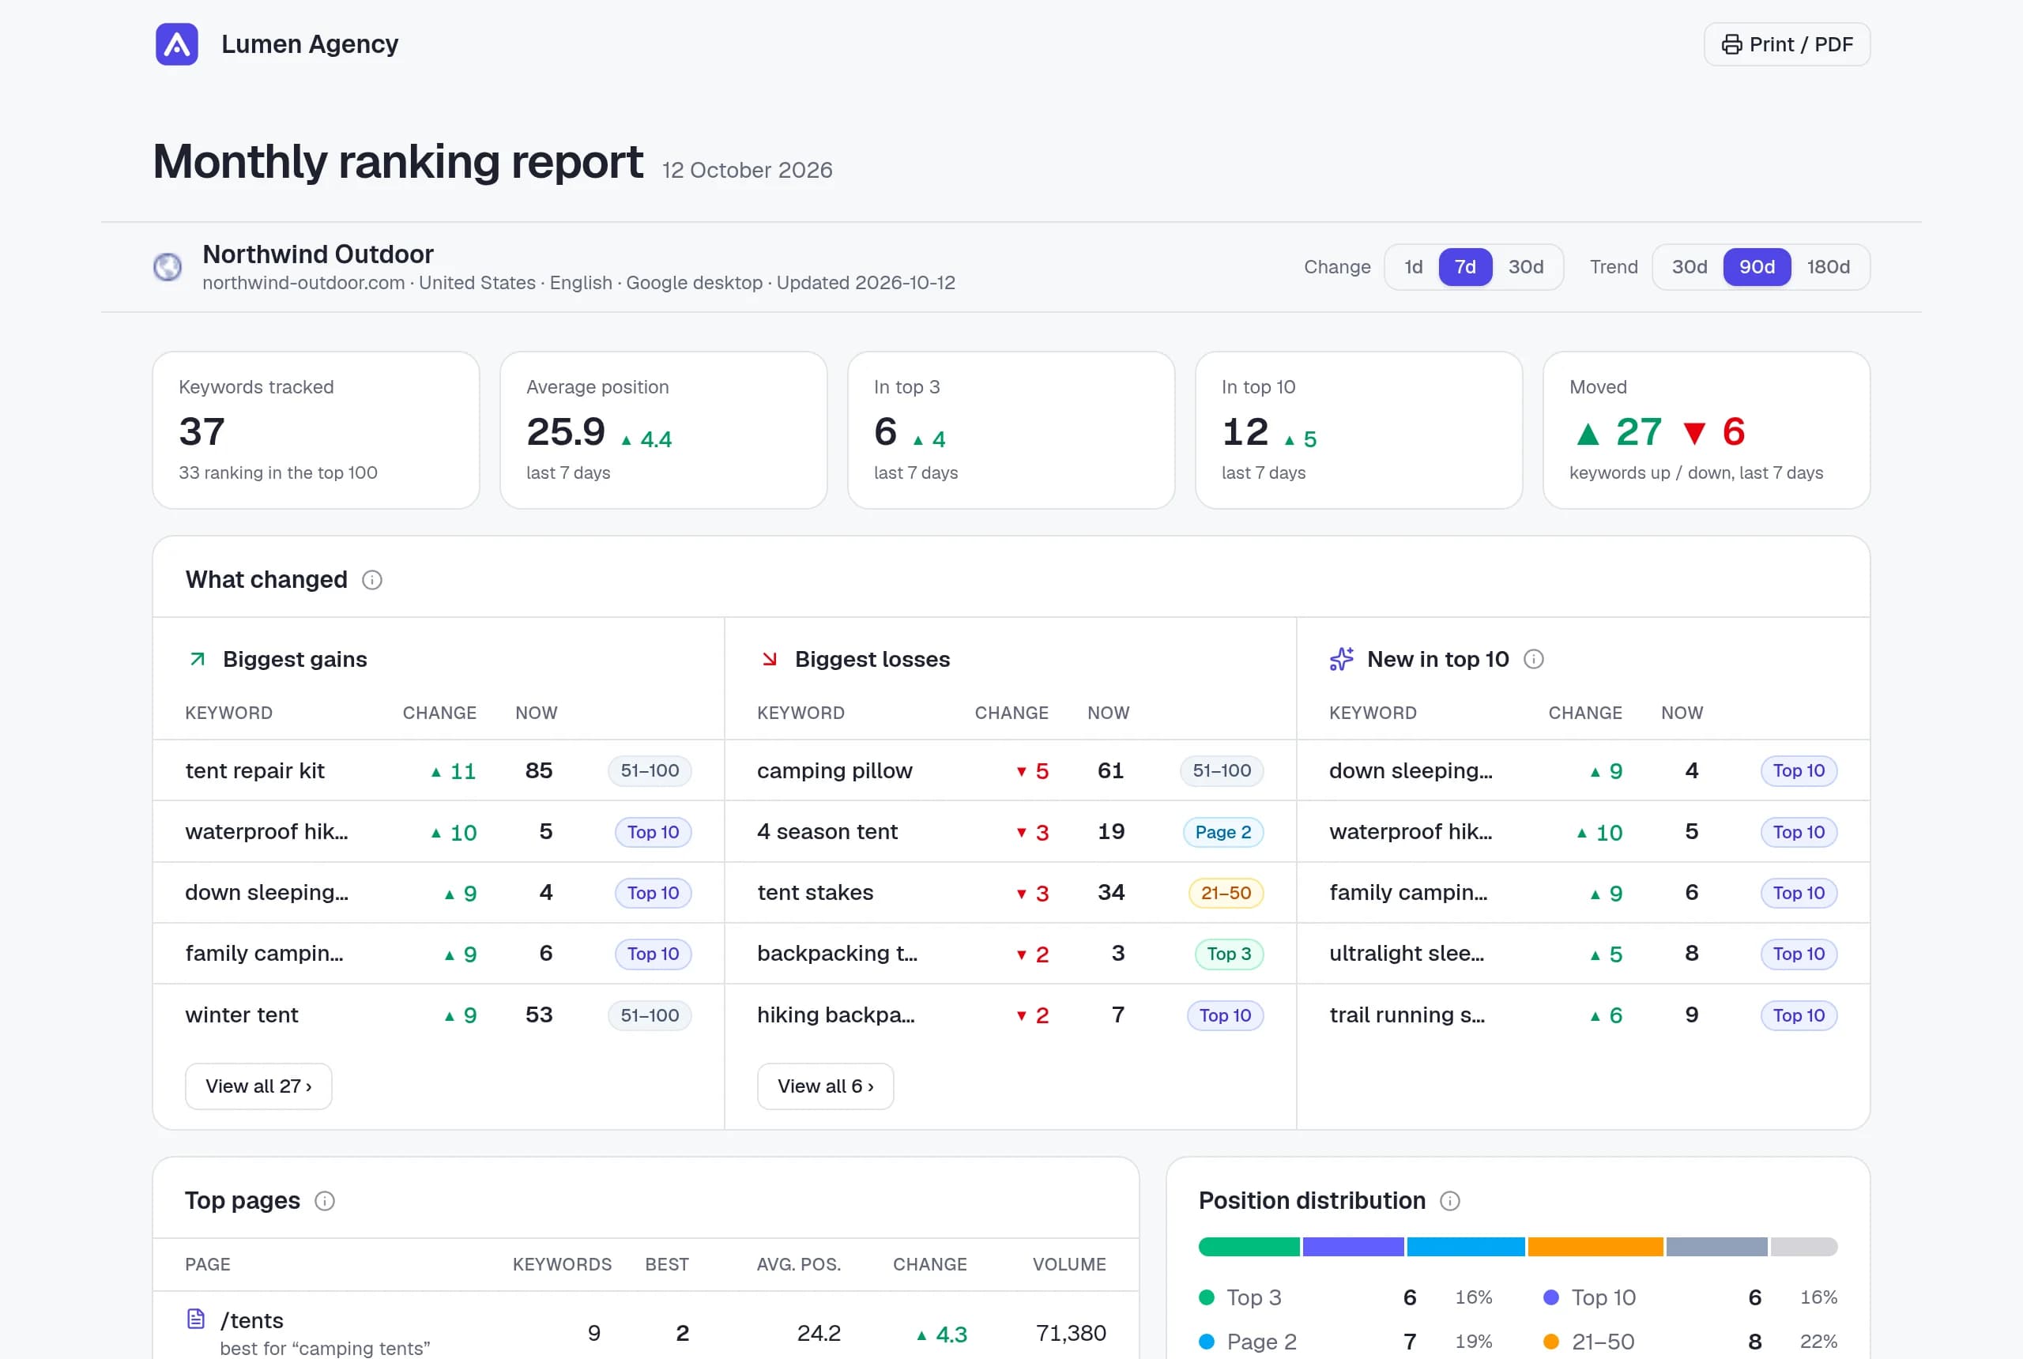Click the Print / PDF button
Image resolution: width=2023 pixels, height=1359 pixels.
pos(1787,44)
